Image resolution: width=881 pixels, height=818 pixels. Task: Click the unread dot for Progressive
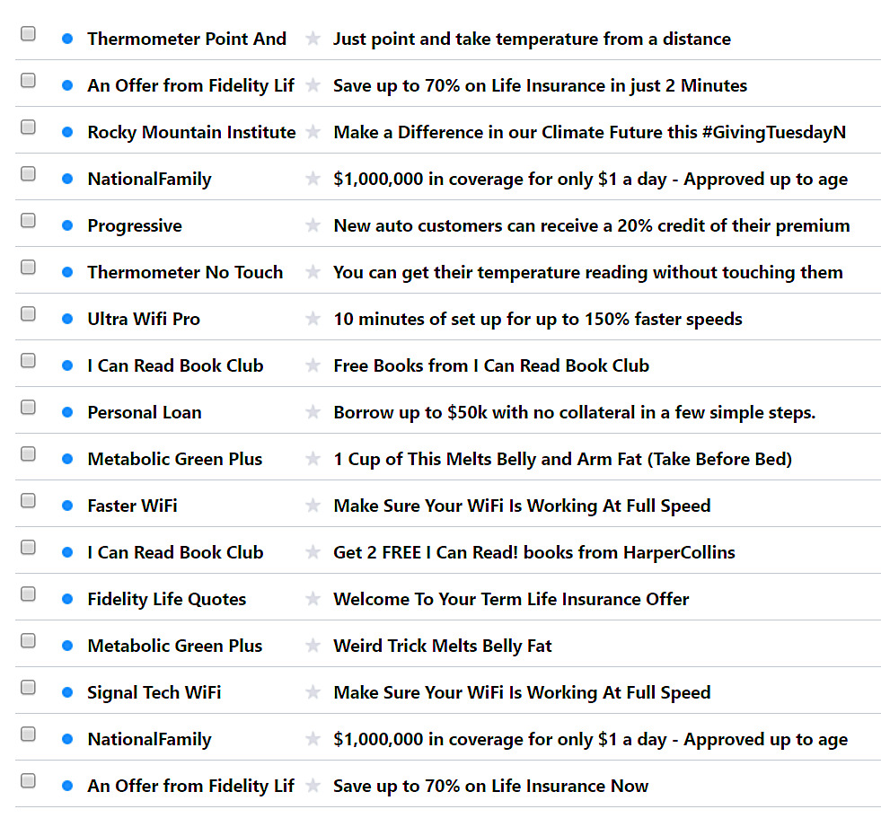click(x=67, y=225)
